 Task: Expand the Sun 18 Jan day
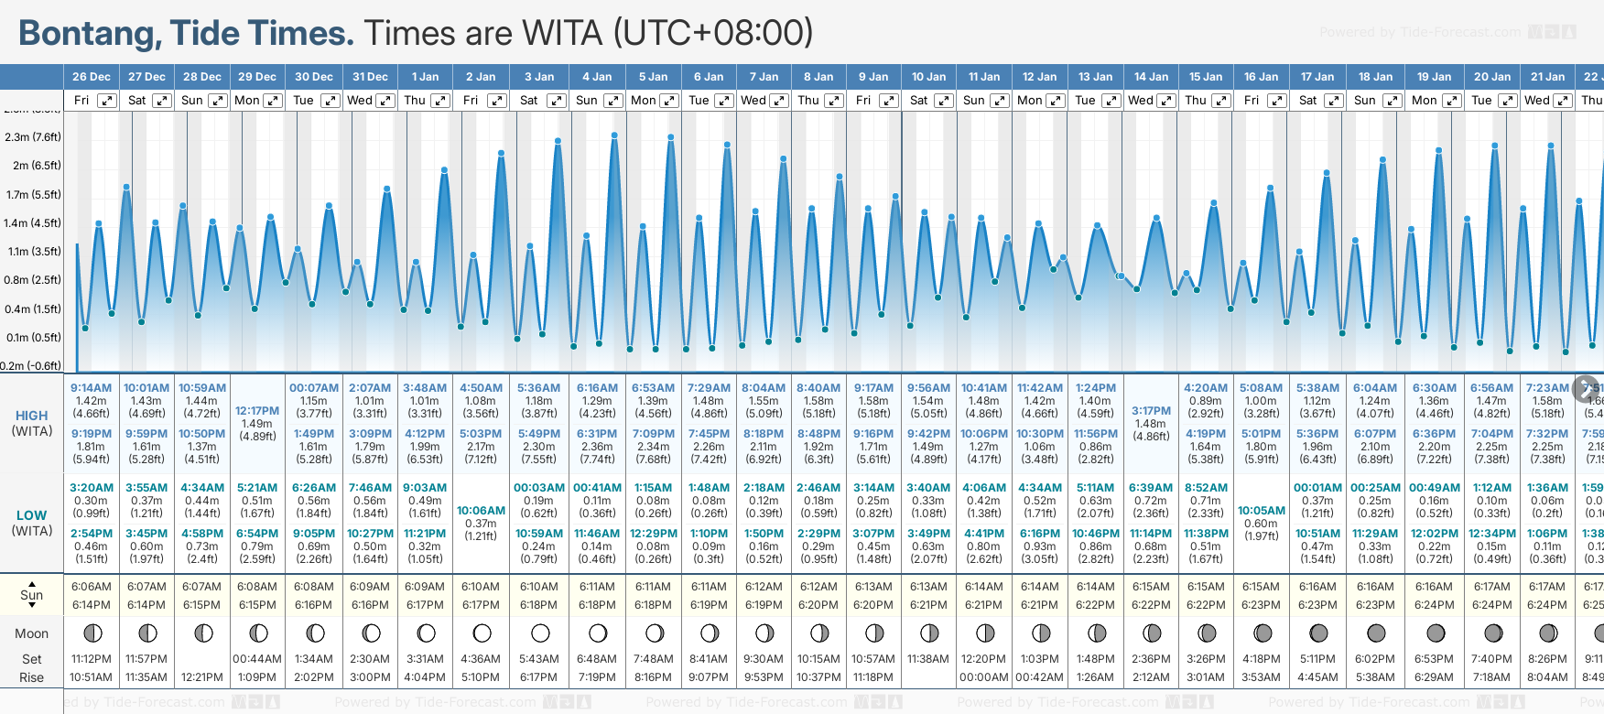pyautogui.click(x=1392, y=101)
